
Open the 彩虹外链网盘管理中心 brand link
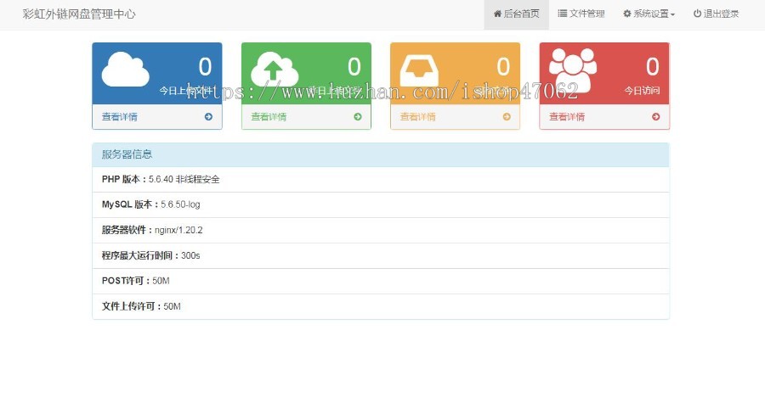pyautogui.click(x=79, y=14)
